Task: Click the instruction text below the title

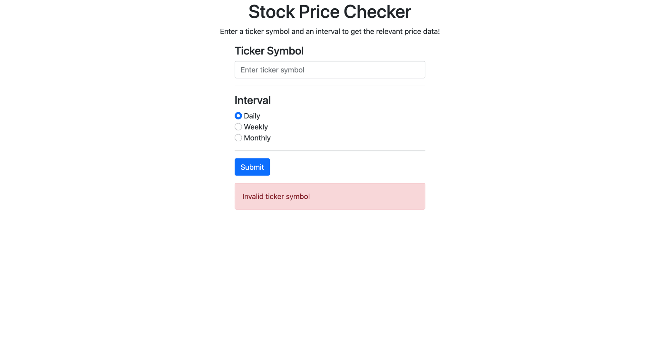Action: [x=330, y=31]
